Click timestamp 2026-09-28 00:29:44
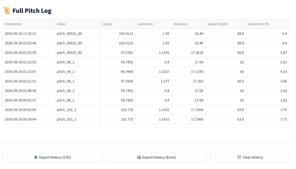296x169 pixels. [21, 119]
